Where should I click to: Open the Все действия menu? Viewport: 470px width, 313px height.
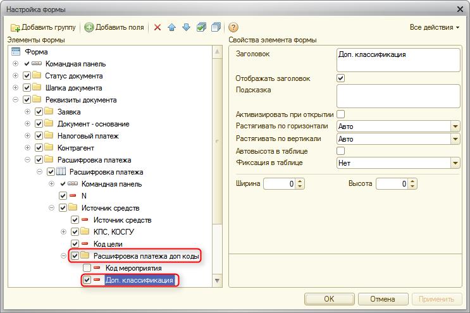(435, 27)
